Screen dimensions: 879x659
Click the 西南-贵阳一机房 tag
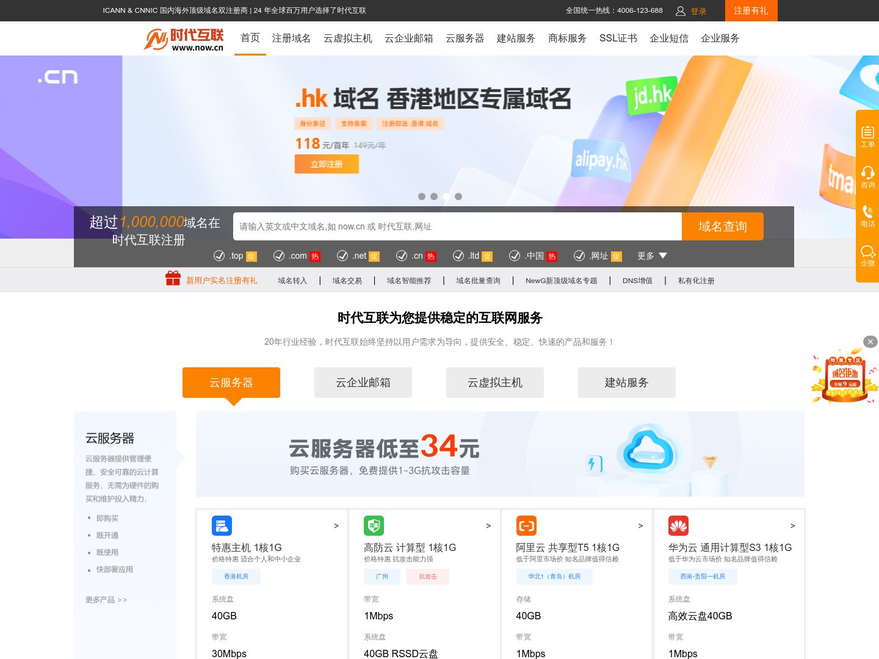(703, 577)
